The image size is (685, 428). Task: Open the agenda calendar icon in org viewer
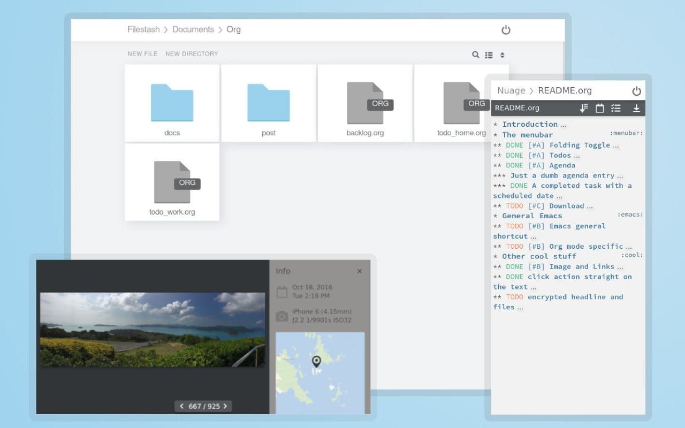tap(599, 108)
